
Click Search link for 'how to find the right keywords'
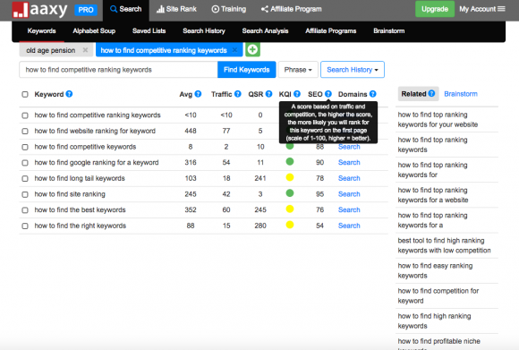[x=349, y=226]
